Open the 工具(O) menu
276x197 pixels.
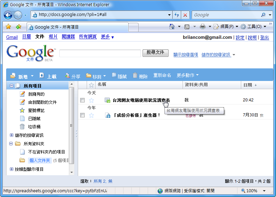pyautogui.click(x=253, y=27)
